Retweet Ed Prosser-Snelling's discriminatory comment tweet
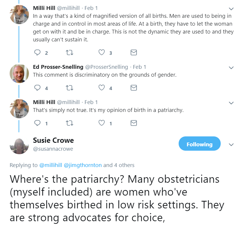This screenshot has height=225, width=242. (x=69, y=88)
